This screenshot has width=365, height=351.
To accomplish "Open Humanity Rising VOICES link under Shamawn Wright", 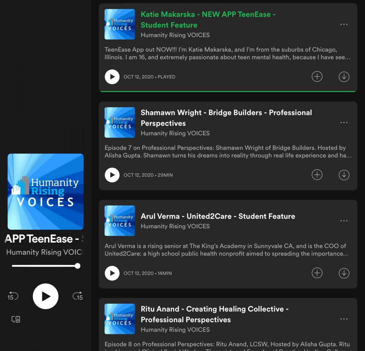I will (175, 133).
